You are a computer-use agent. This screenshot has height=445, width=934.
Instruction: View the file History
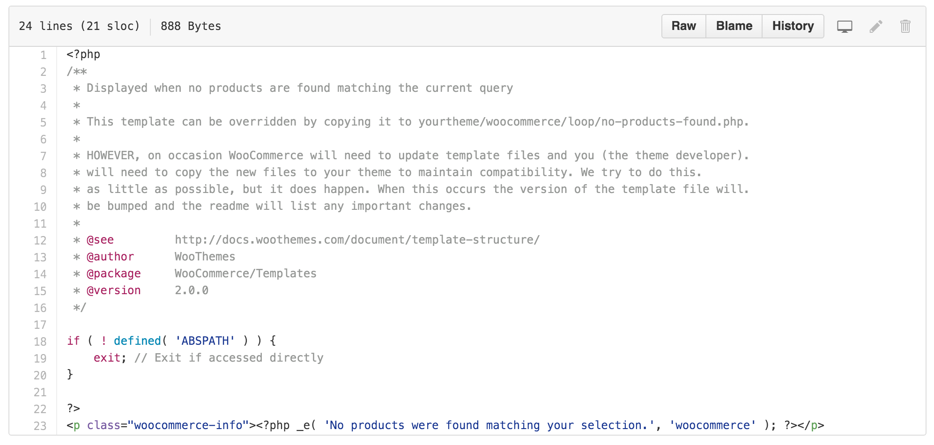[793, 26]
